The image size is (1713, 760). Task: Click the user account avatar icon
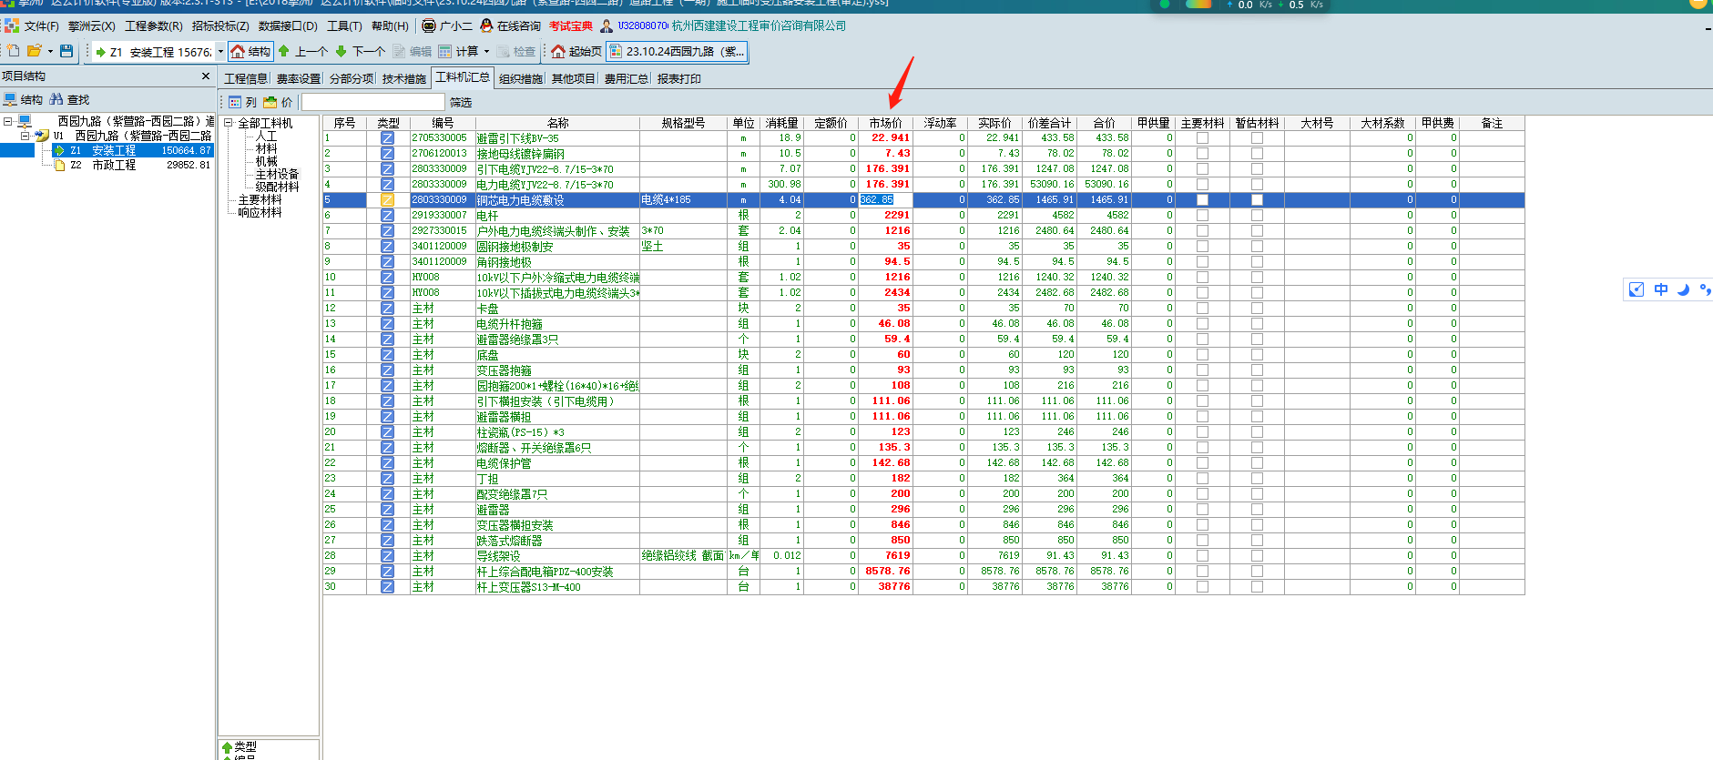(607, 25)
